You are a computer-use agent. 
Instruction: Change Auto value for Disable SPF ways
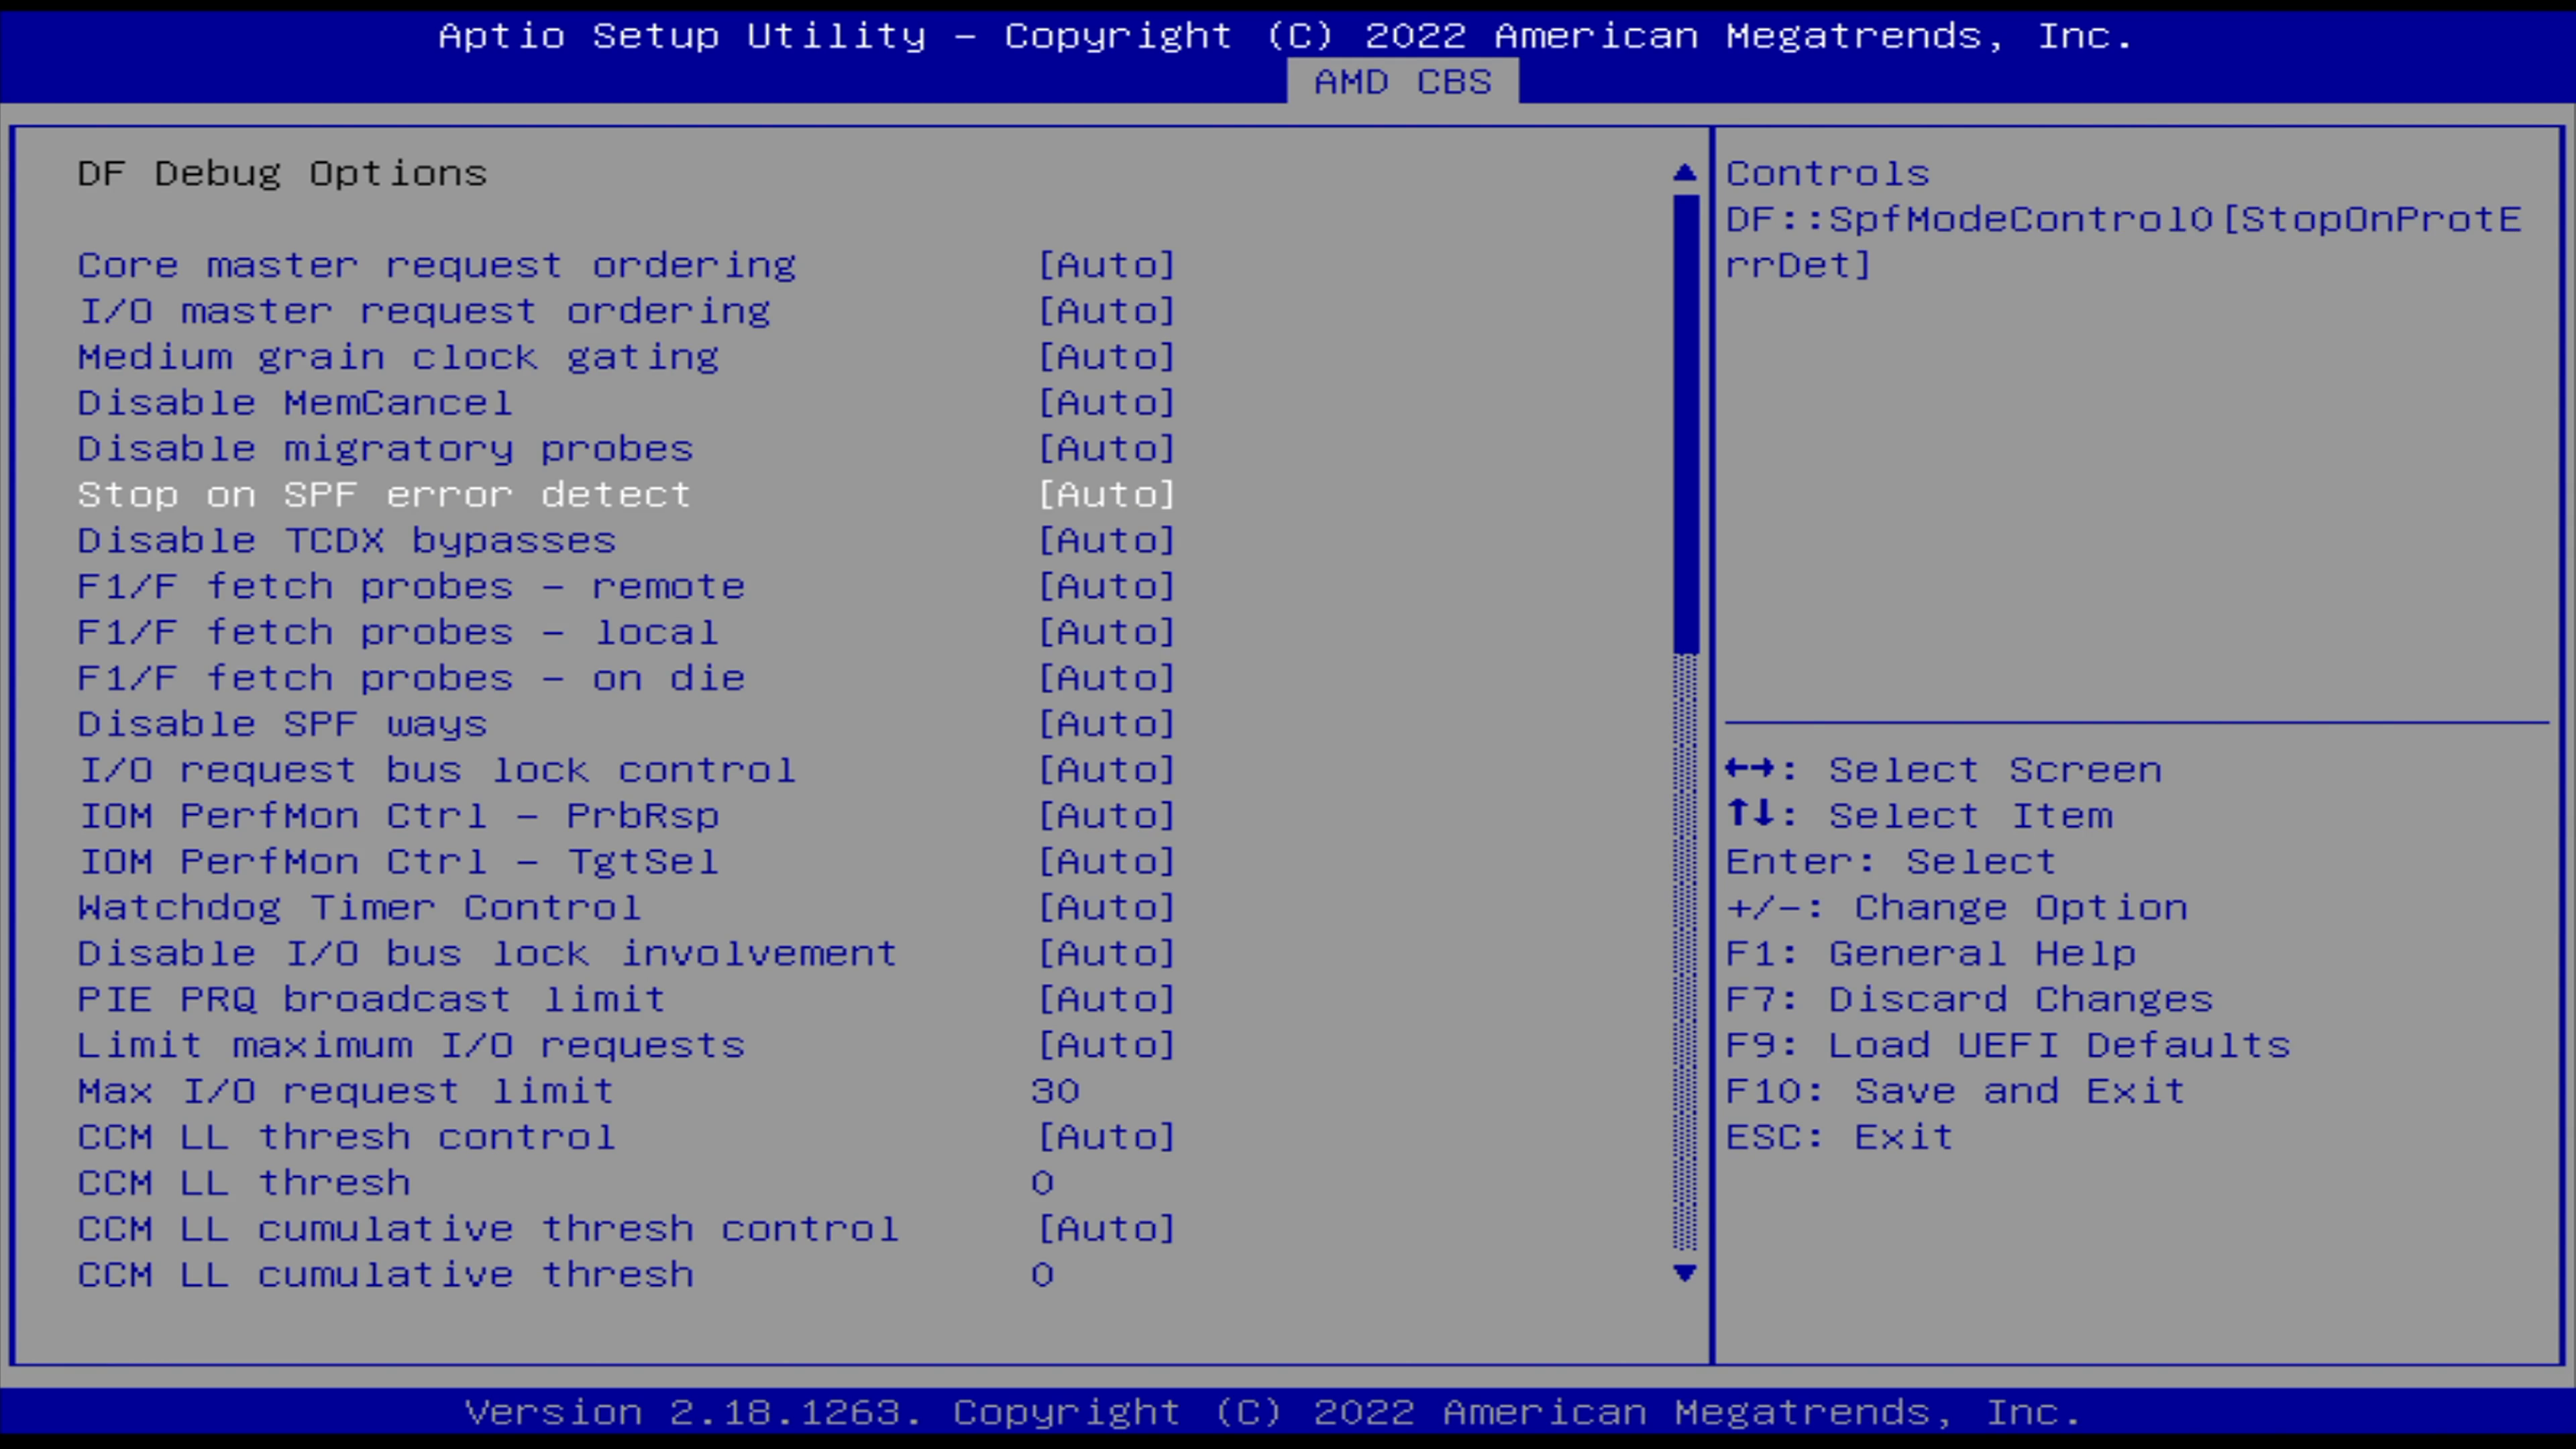(x=1107, y=725)
